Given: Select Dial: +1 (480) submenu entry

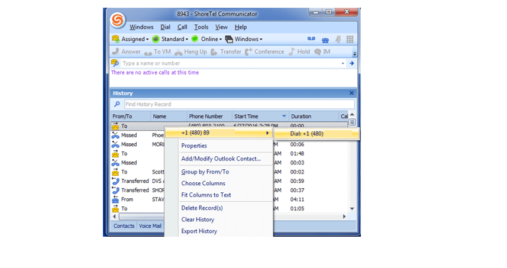Looking at the screenshot, I should 317,134.
